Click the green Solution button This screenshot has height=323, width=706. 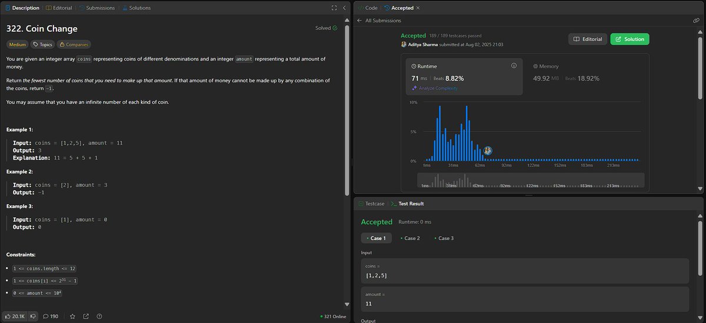[x=630, y=39]
